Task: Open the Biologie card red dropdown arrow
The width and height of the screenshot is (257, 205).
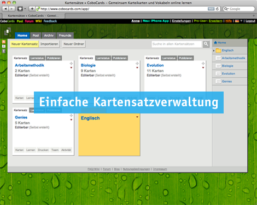Action: 137,68
